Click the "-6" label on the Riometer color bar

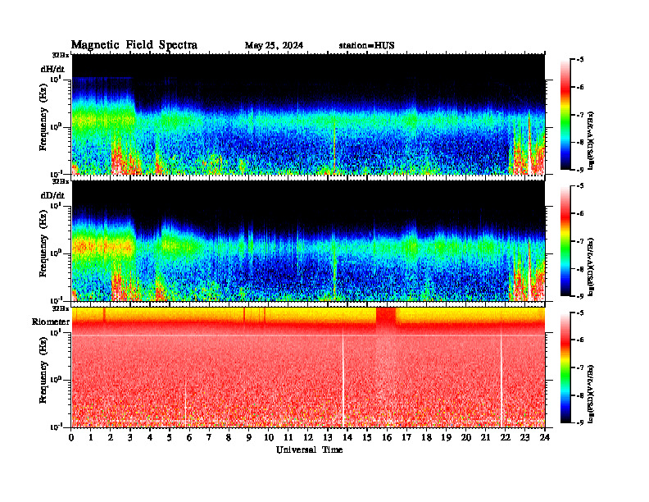point(580,340)
